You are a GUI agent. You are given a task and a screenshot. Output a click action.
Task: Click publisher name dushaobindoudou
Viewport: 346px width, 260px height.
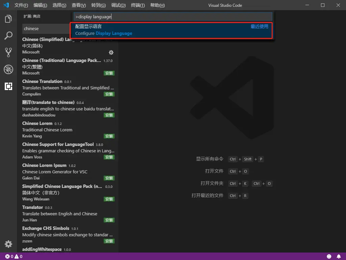coord(39,115)
